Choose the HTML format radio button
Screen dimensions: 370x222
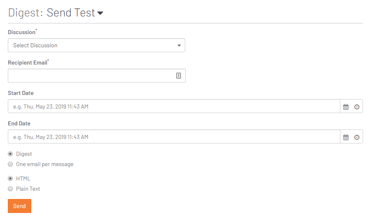(x=10, y=178)
